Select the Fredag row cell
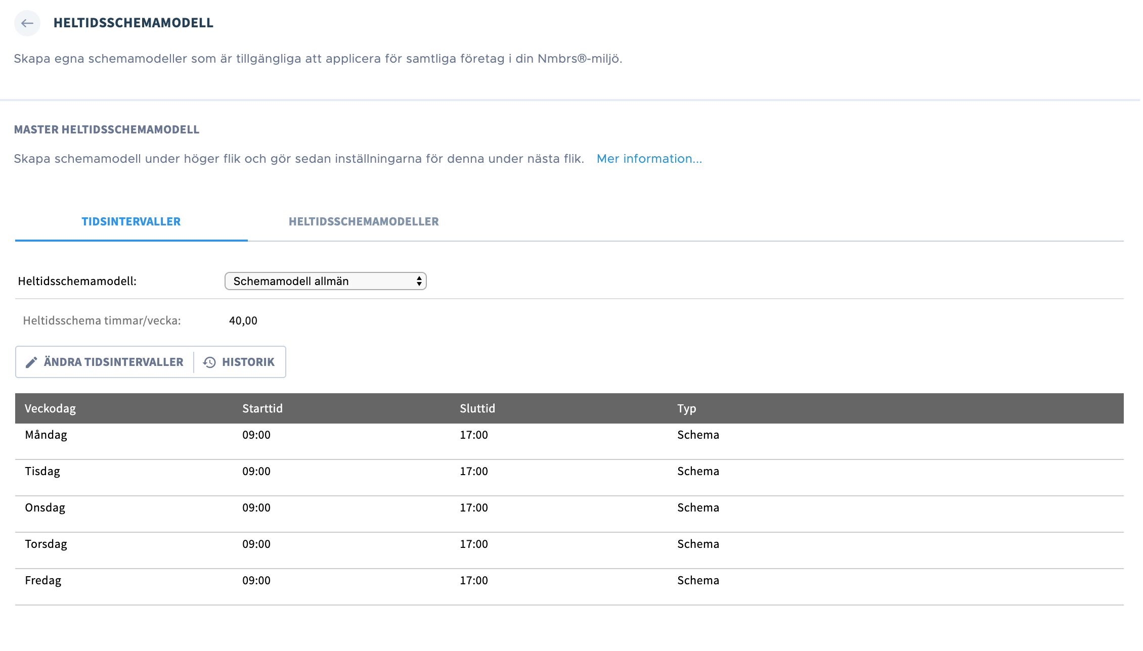Image resolution: width=1143 pixels, height=651 pixels. pyautogui.click(x=43, y=580)
